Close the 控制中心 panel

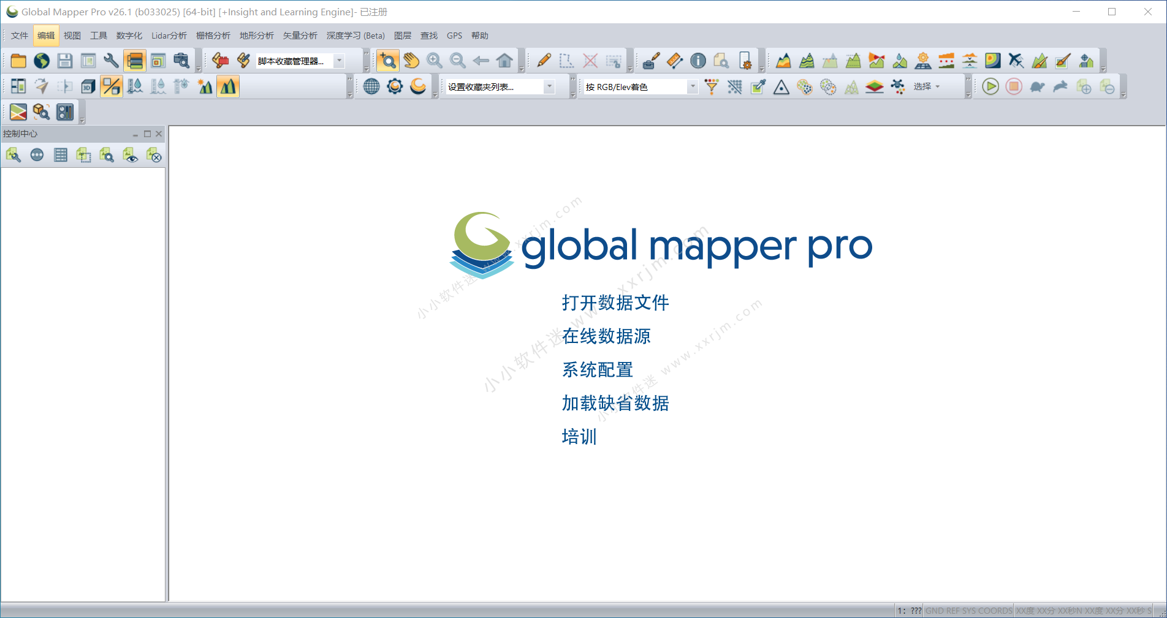159,134
